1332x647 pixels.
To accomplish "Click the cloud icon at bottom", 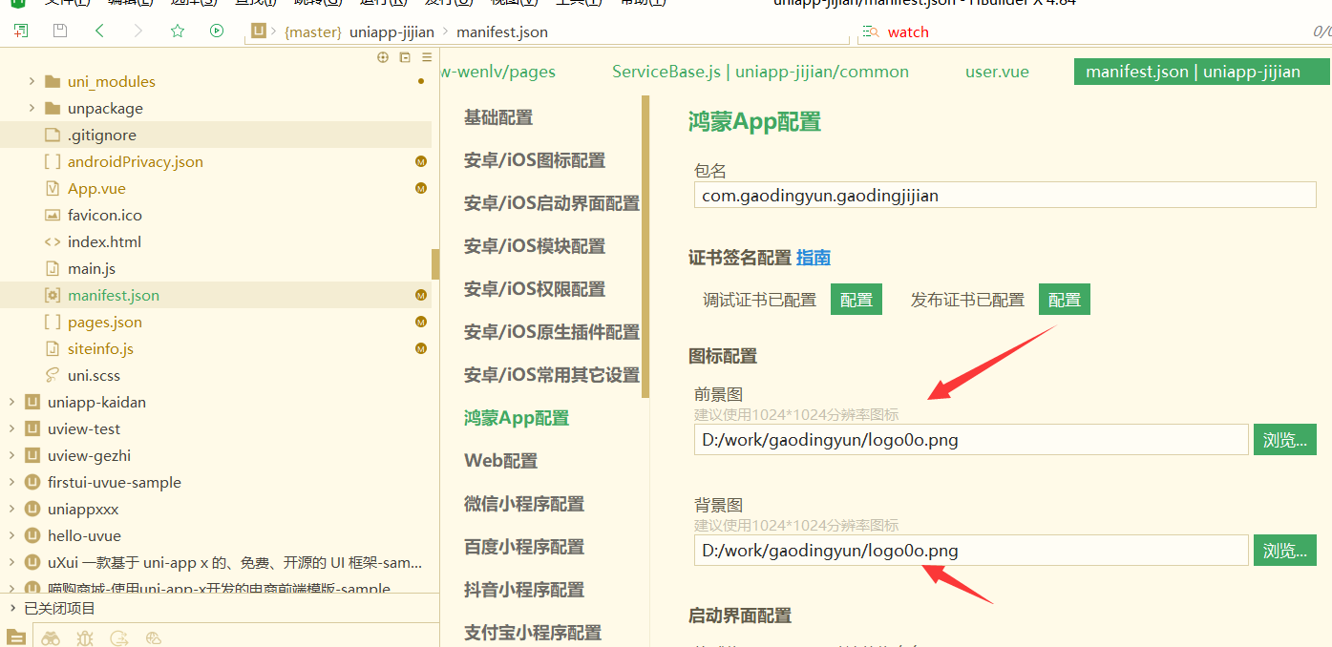I will (x=154, y=638).
